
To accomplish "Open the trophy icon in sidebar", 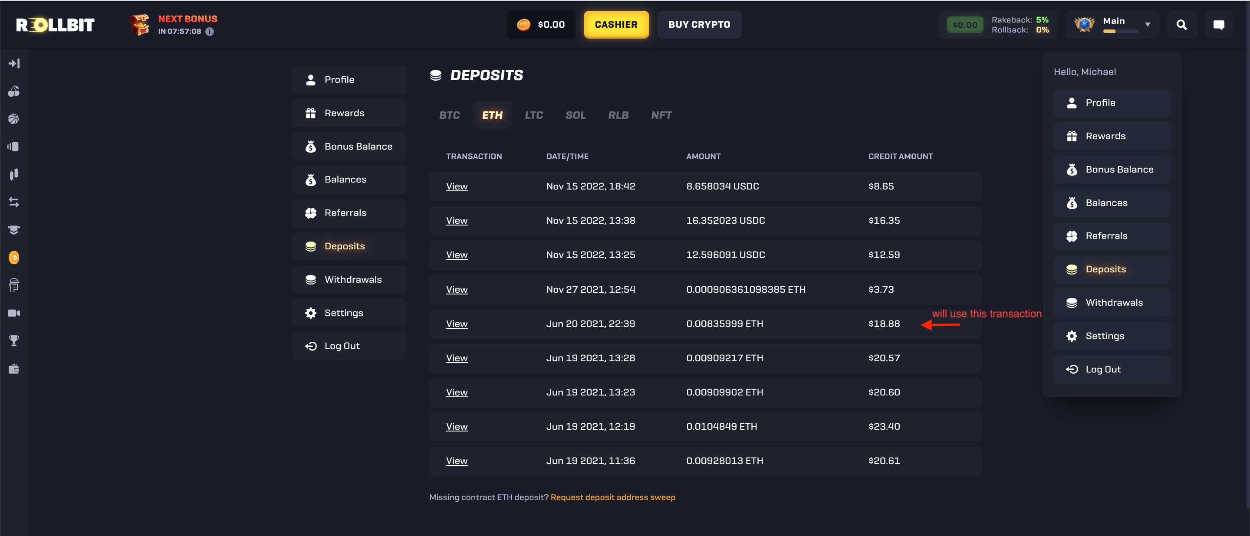I will pos(14,341).
